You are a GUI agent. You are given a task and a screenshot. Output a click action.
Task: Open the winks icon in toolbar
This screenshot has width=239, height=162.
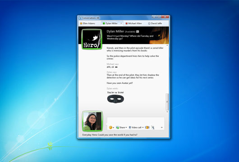pos(147,127)
